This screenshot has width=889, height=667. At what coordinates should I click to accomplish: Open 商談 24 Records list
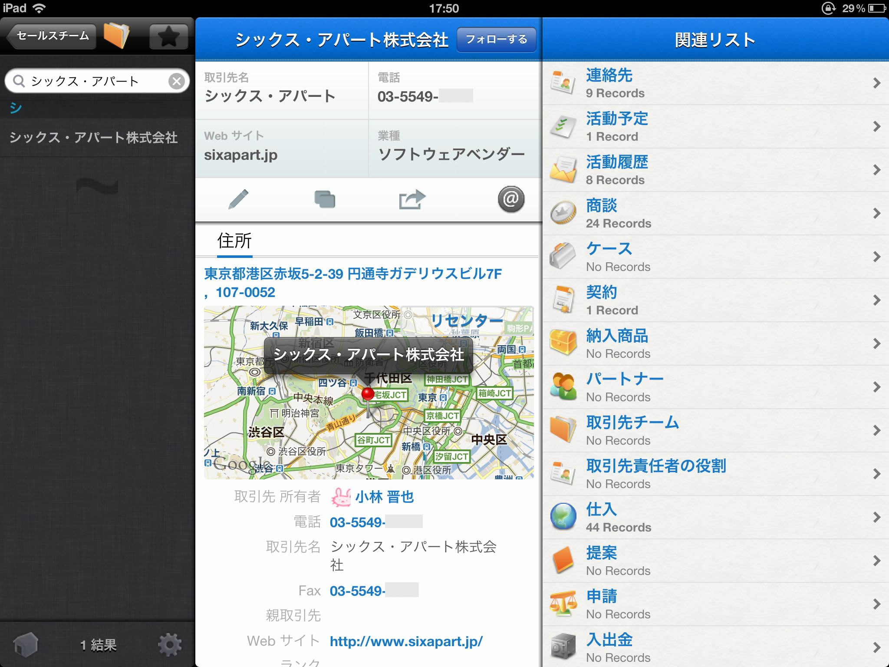pyautogui.click(x=716, y=213)
